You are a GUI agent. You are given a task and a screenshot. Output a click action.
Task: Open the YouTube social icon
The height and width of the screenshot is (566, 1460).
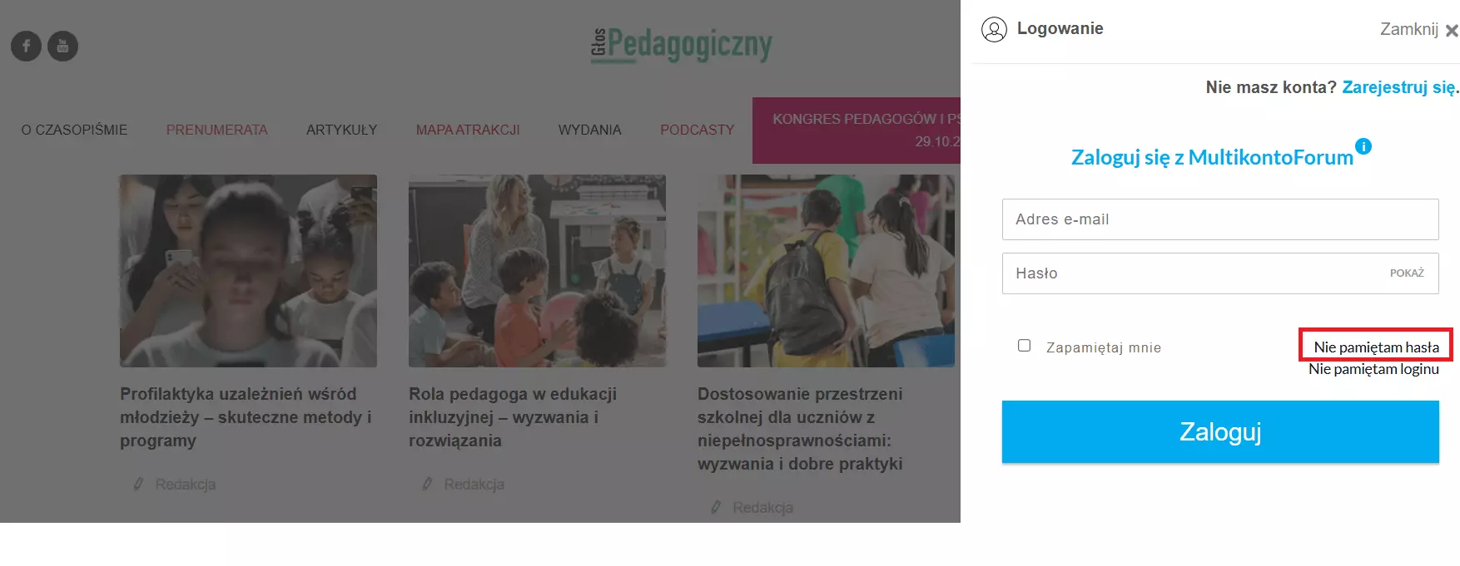tap(62, 46)
